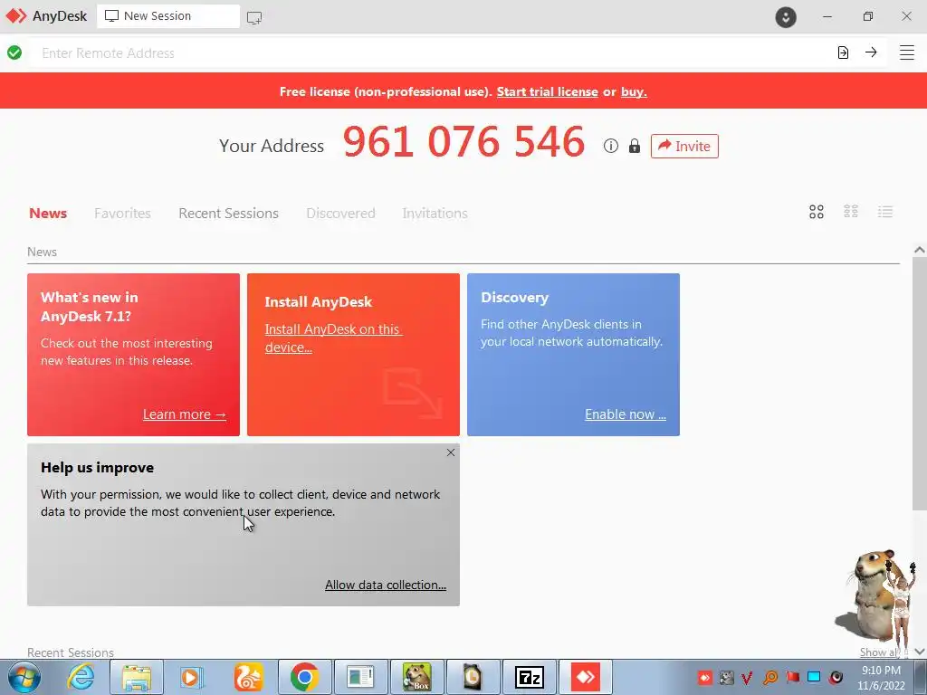Screen dimensions: 927x695
Task: Open Google Chrome from the taskbar
Action: [x=305, y=677]
